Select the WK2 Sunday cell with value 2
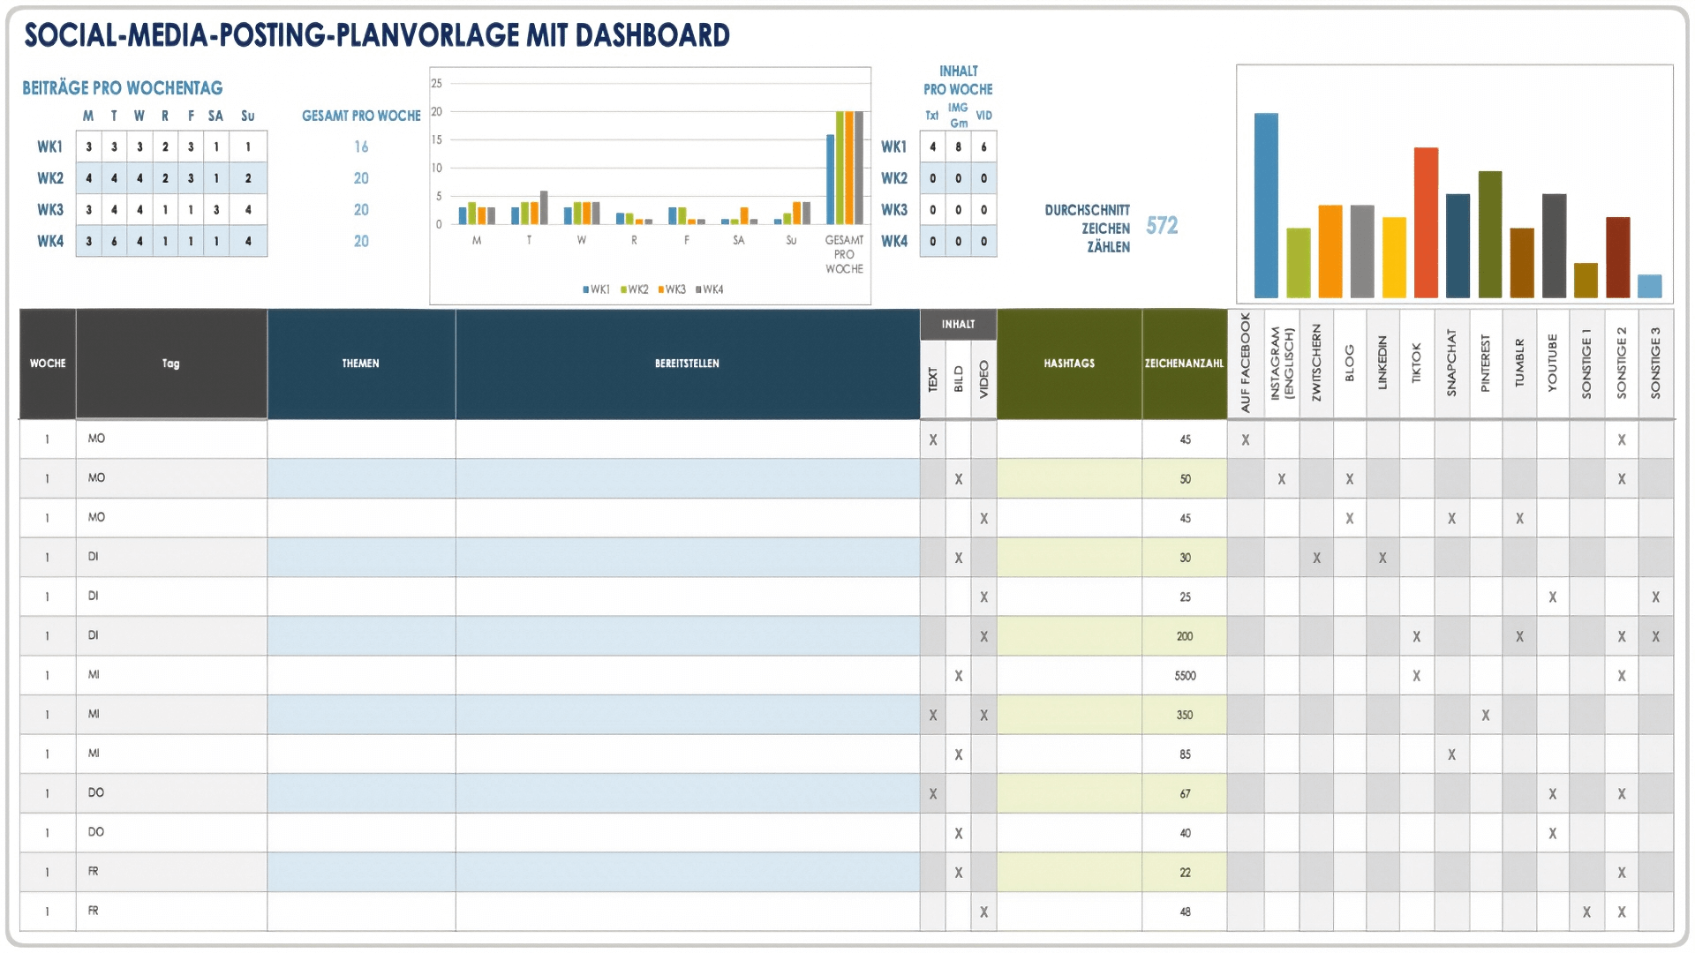 pos(248,178)
